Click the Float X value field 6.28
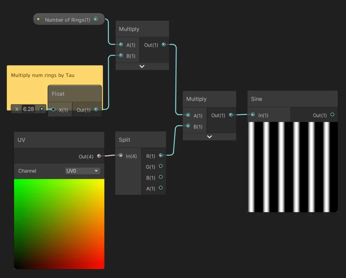This screenshot has width=346, height=278. click(29, 109)
